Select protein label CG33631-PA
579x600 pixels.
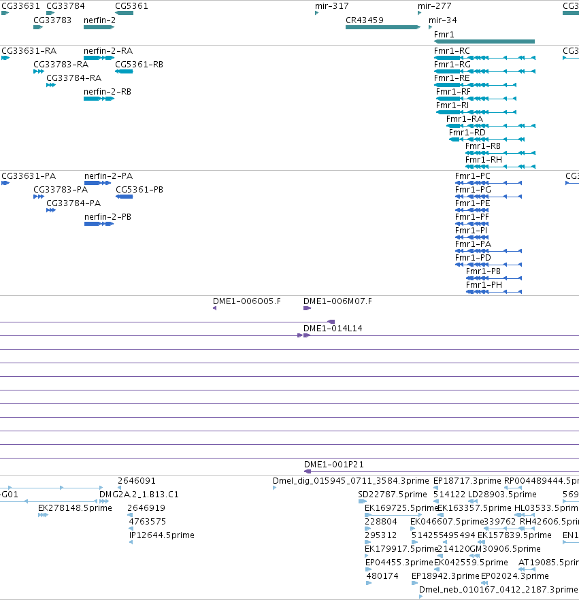[x=29, y=176]
